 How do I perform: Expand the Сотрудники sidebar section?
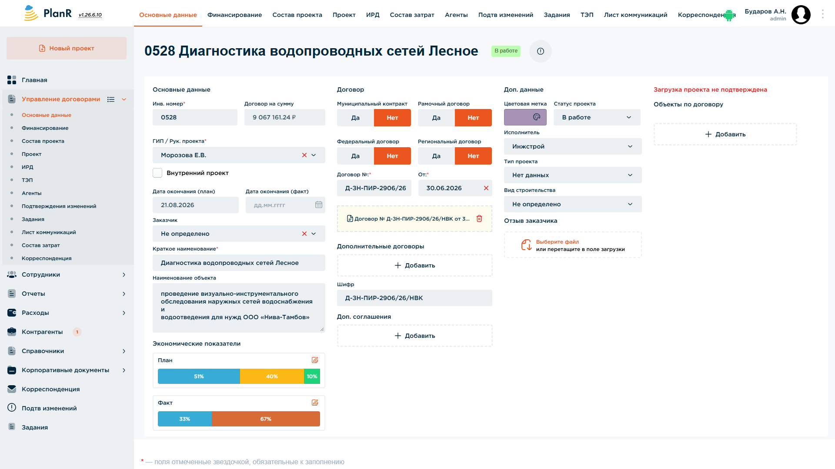(124, 274)
